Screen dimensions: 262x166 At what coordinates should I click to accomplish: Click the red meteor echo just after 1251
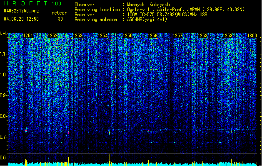point(26,131)
